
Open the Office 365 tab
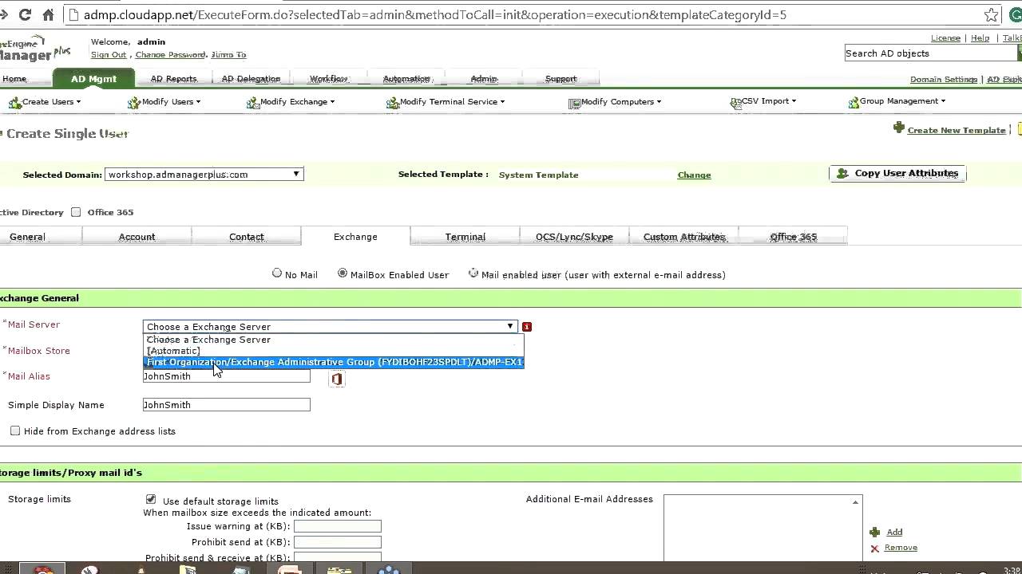coord(793,237)
